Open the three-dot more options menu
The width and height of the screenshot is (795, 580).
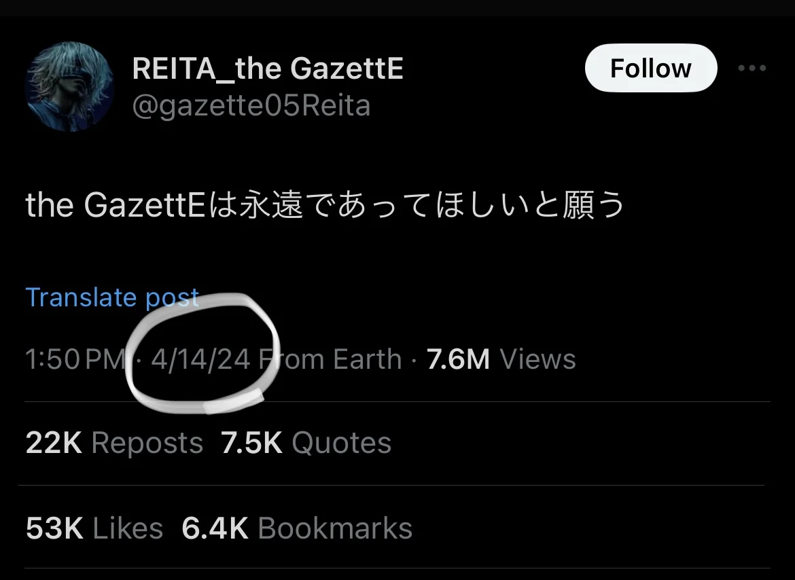coord(752,68)
